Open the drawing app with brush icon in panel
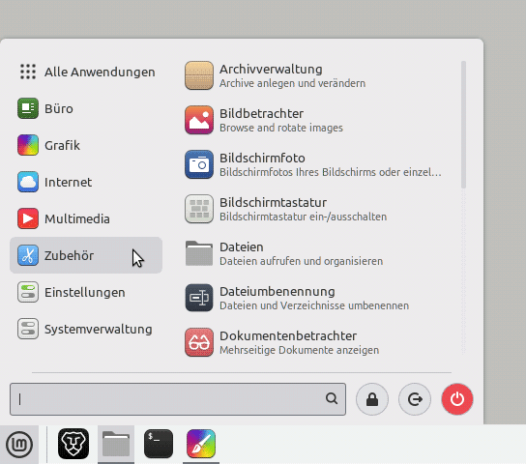 click(x=201, y=444)
